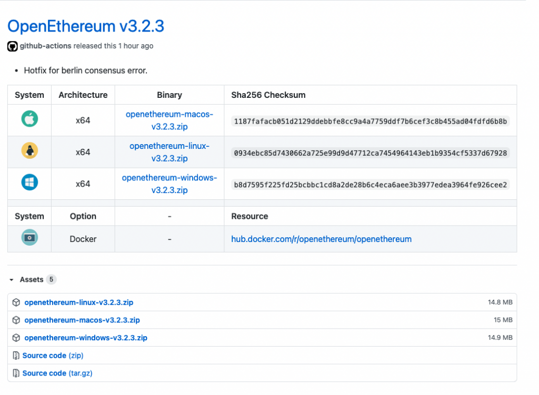Click the Windows logo system icon
539x395 pixels.
[x=29, y=183]
